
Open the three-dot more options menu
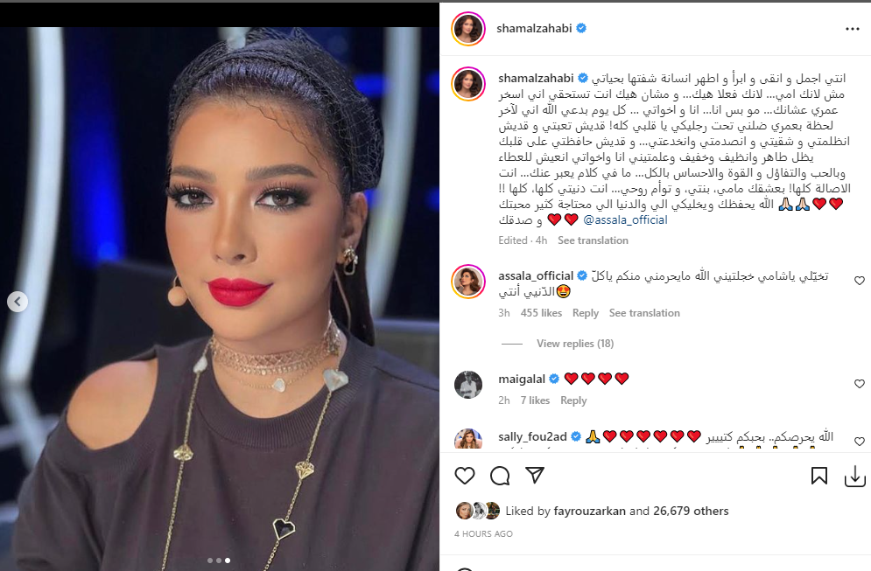852,29
